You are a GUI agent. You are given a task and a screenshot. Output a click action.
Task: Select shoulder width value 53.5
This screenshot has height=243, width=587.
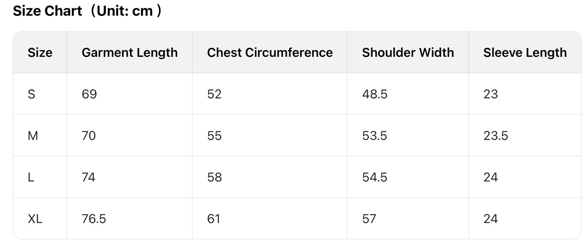[374, 136]
